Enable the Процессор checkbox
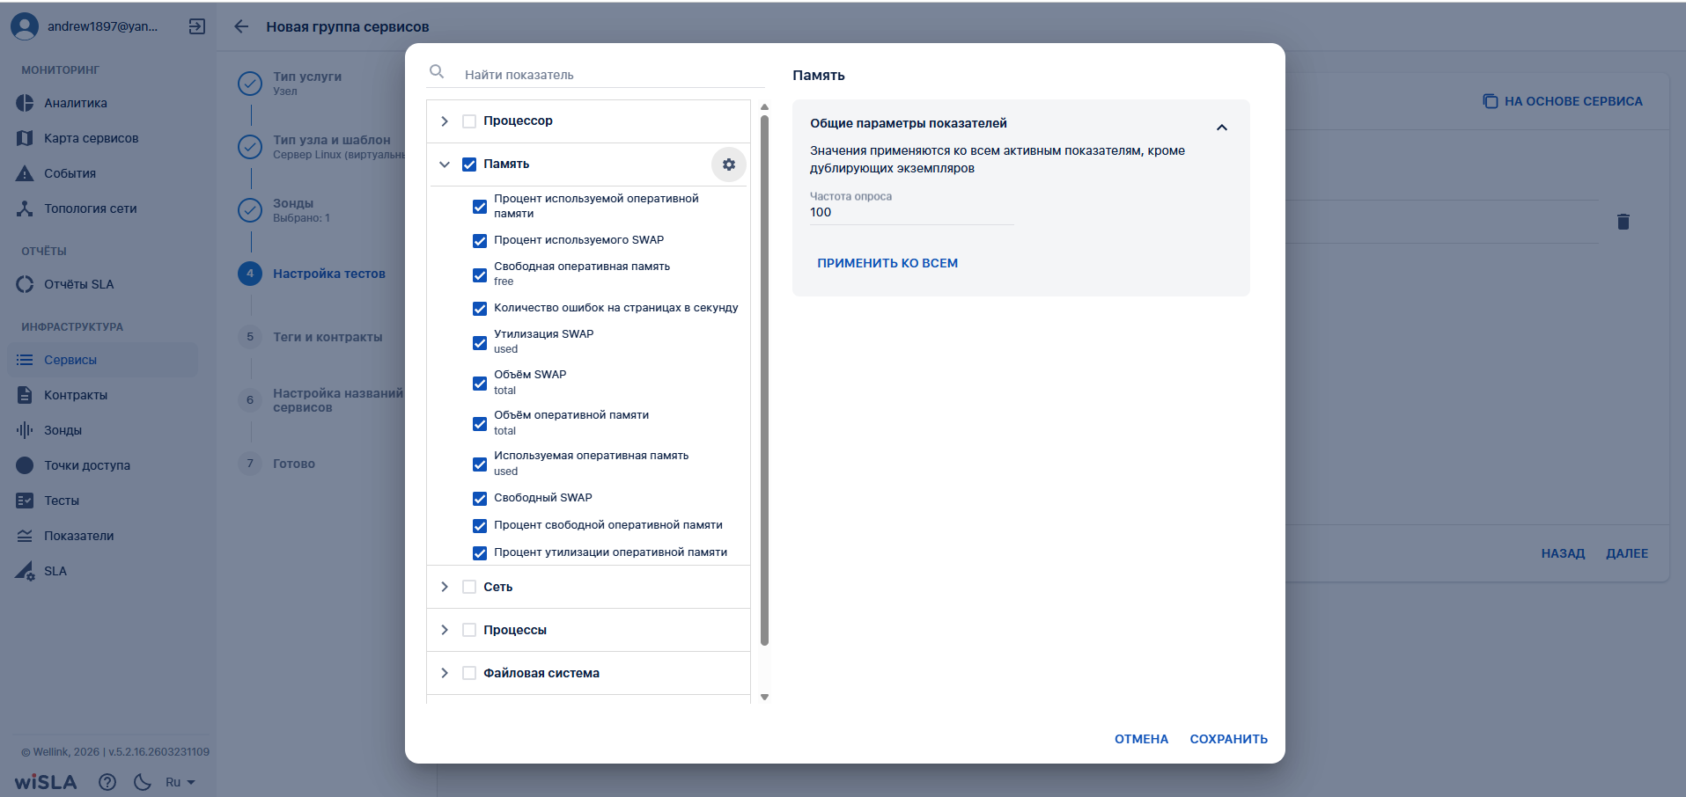1686x797 pixels. (x=469, y=121)
